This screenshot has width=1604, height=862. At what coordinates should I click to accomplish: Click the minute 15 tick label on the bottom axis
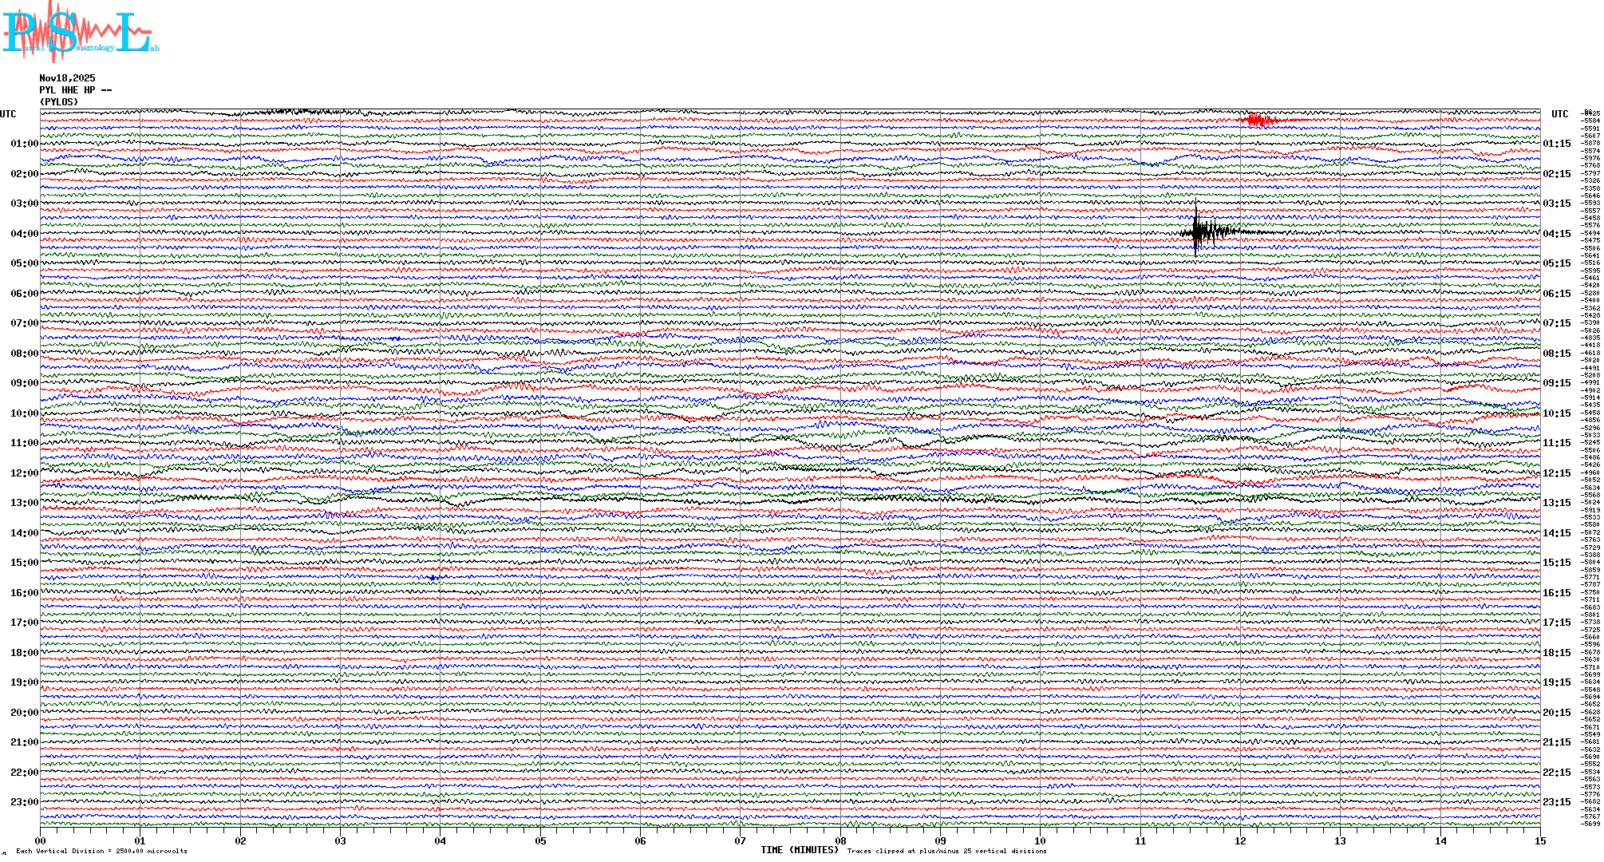1539,841
